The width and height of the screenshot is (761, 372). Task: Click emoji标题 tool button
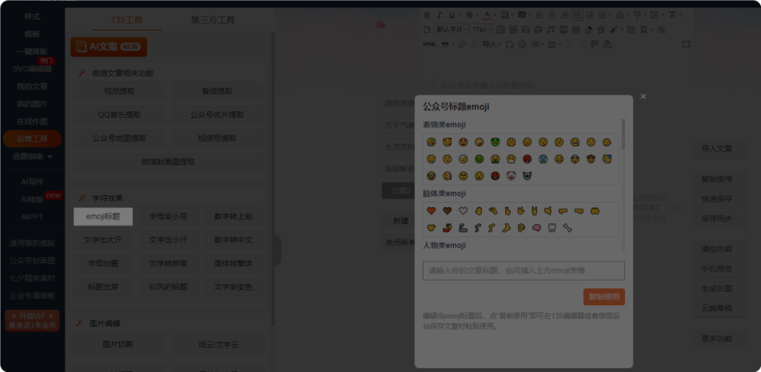pyautogui.click(x=103, y=216)
